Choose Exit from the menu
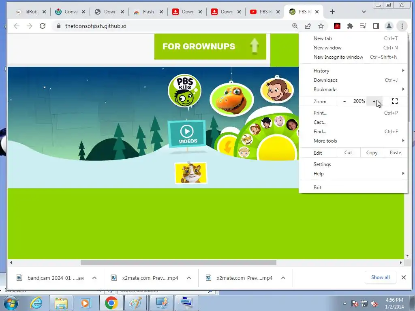 (x=353, y=187)
